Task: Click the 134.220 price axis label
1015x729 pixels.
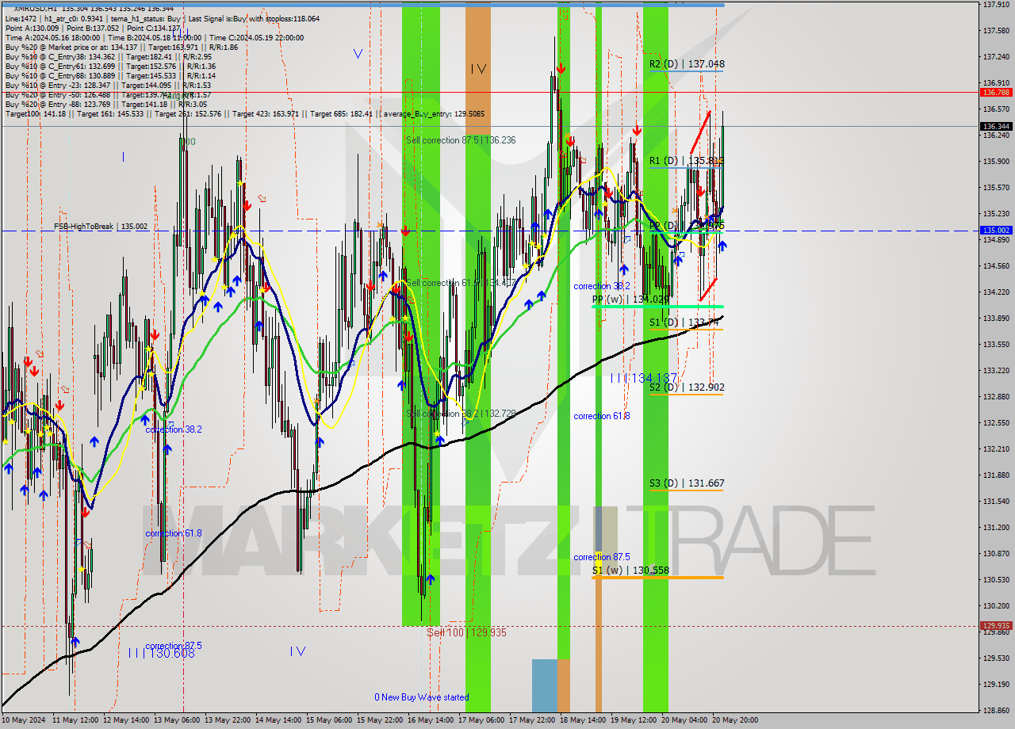Action: click(x=996, y=292)
